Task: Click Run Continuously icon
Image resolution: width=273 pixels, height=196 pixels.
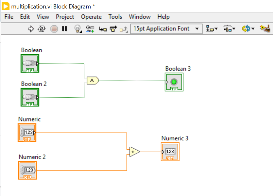Action: 42,29
